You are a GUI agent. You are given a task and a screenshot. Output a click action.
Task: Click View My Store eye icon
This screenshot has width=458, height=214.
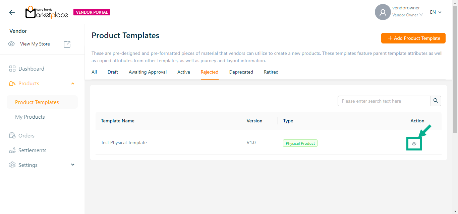11,44
